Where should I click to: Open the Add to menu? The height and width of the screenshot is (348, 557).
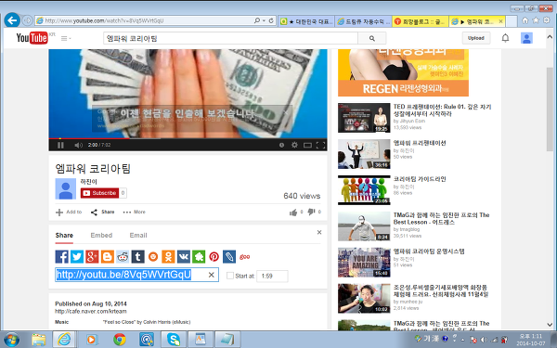69,212
